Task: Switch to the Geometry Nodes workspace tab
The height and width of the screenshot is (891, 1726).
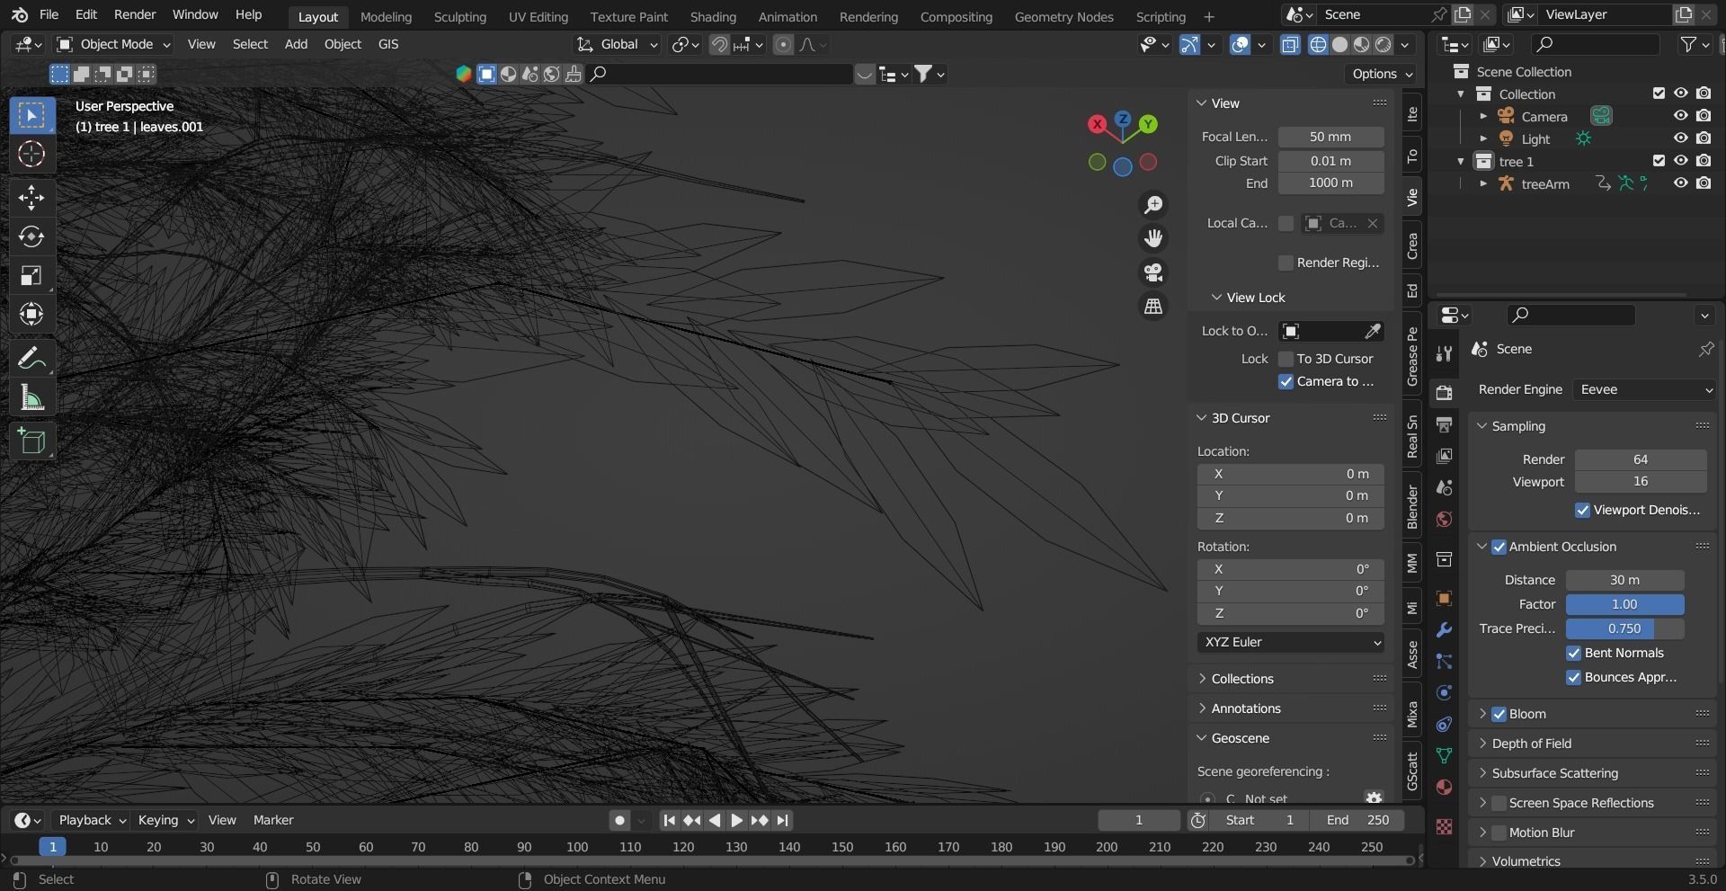Action: coord(1063,16)
